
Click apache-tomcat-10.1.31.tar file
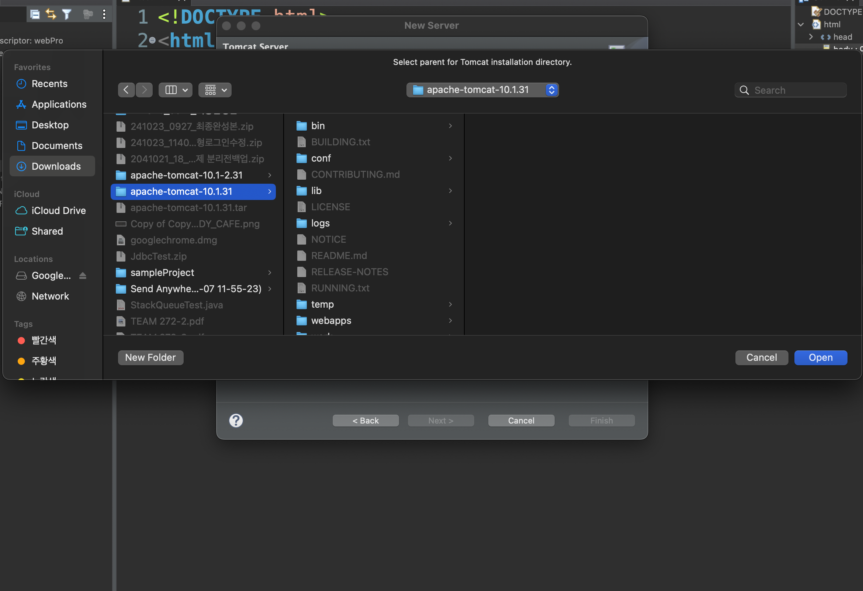click(193, 208)
